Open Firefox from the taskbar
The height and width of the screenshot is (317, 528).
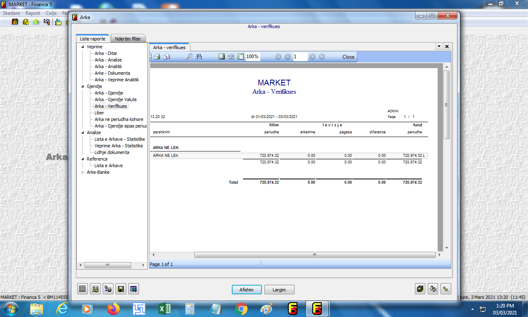113,309
